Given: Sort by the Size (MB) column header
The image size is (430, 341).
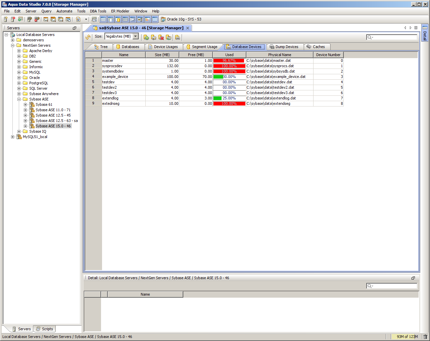Looking at the screenshot, I should click(162, 55).
